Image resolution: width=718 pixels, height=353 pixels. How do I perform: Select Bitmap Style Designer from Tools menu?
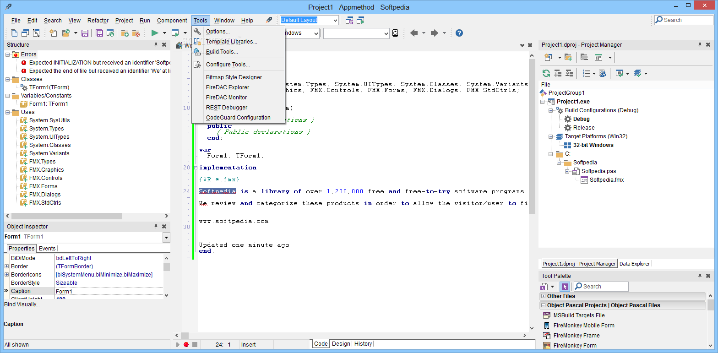coord(234,77)
